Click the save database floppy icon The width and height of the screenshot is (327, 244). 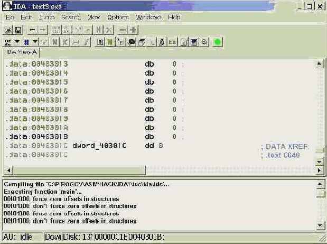pos(18,30)
